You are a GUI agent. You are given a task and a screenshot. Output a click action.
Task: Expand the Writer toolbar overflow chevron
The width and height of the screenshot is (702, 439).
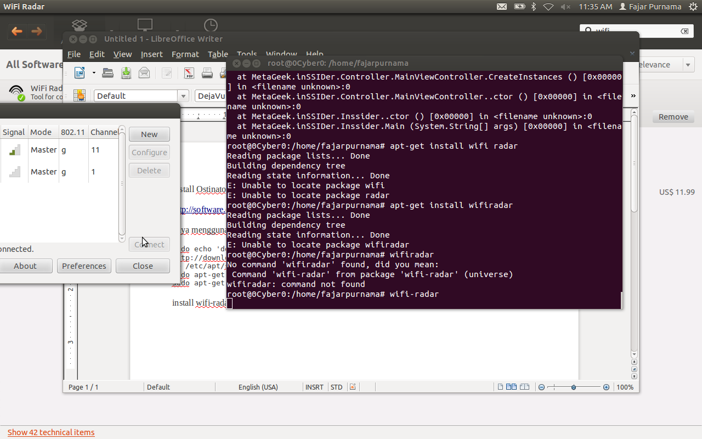633,95
